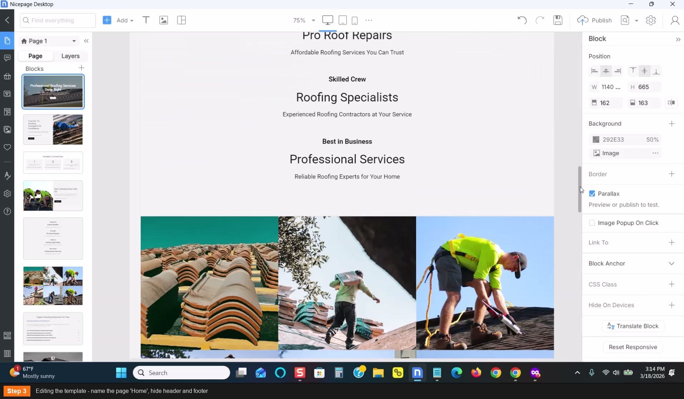Viewport: 684px width, 399px height.
Task: Click the width field showing 1140
Action: click(606, 87)
